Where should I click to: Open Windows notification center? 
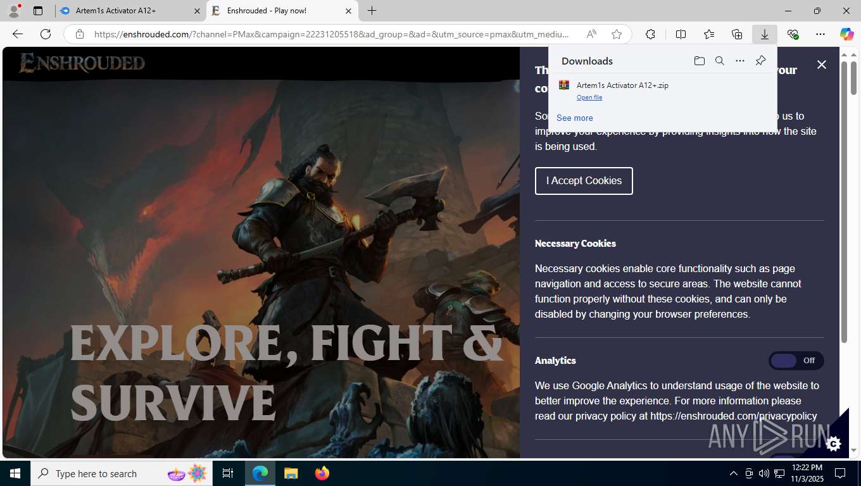(x=840, y=473)
